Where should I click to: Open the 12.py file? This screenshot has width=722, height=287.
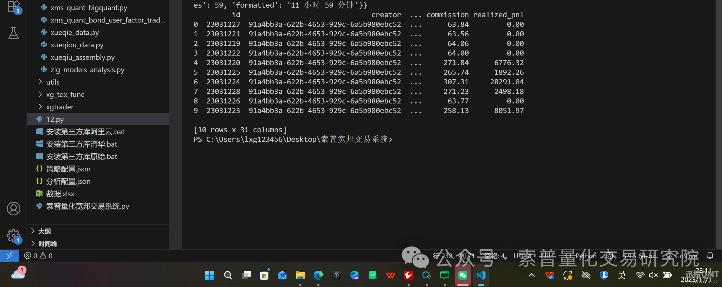pyautogui.click(x=55, y=119)
